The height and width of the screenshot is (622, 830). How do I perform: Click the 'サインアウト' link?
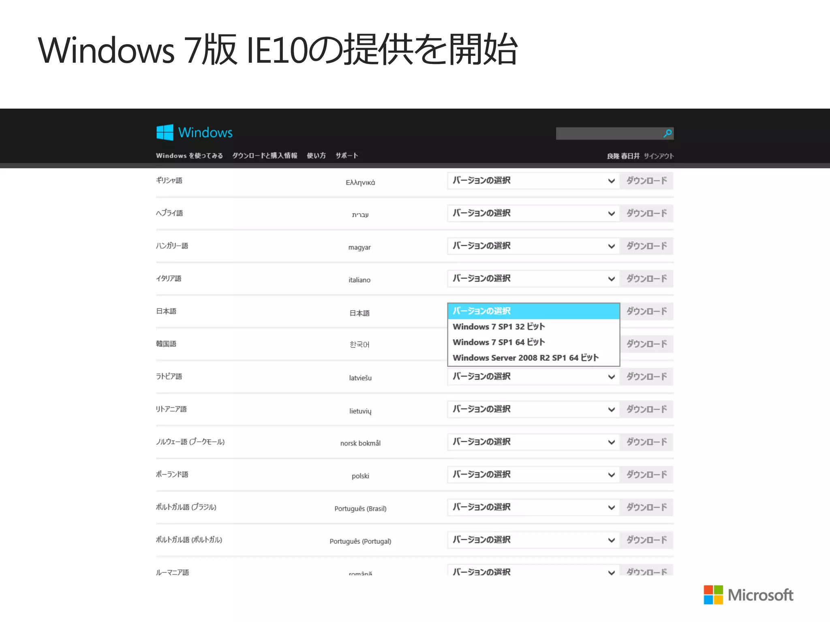[x=659, y=156]
